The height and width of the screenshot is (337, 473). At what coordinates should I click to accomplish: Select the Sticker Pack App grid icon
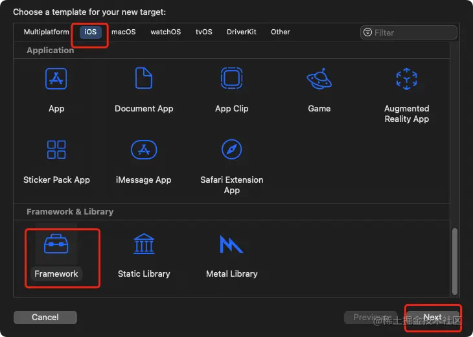pyautogui.click(x=56, y=149)
